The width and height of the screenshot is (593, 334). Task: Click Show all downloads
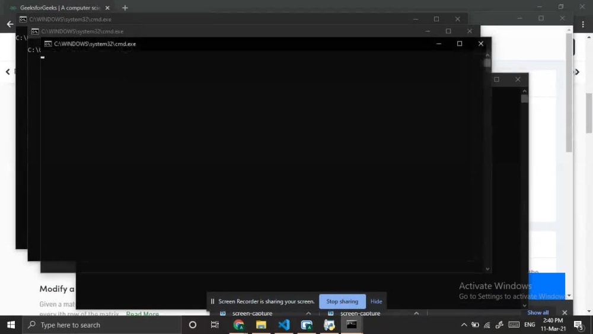click(x=538, y=313)
